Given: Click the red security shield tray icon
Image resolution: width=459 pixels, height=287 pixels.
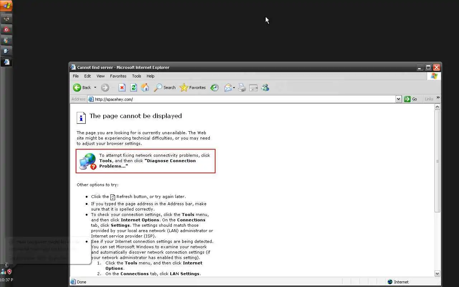Looking at the screenshot, I should (10, 272).
